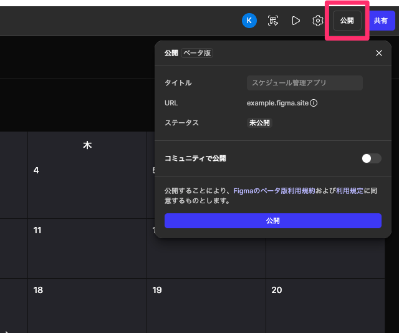This screenshot has width=399, height=333.
Task: Select calendar day 4
Action: click(x=36, y=170)
